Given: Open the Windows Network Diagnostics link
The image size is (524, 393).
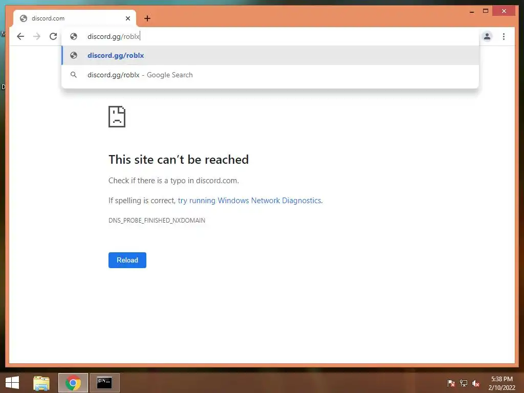Looking at the screenshot, I should [x=250, y=201].
